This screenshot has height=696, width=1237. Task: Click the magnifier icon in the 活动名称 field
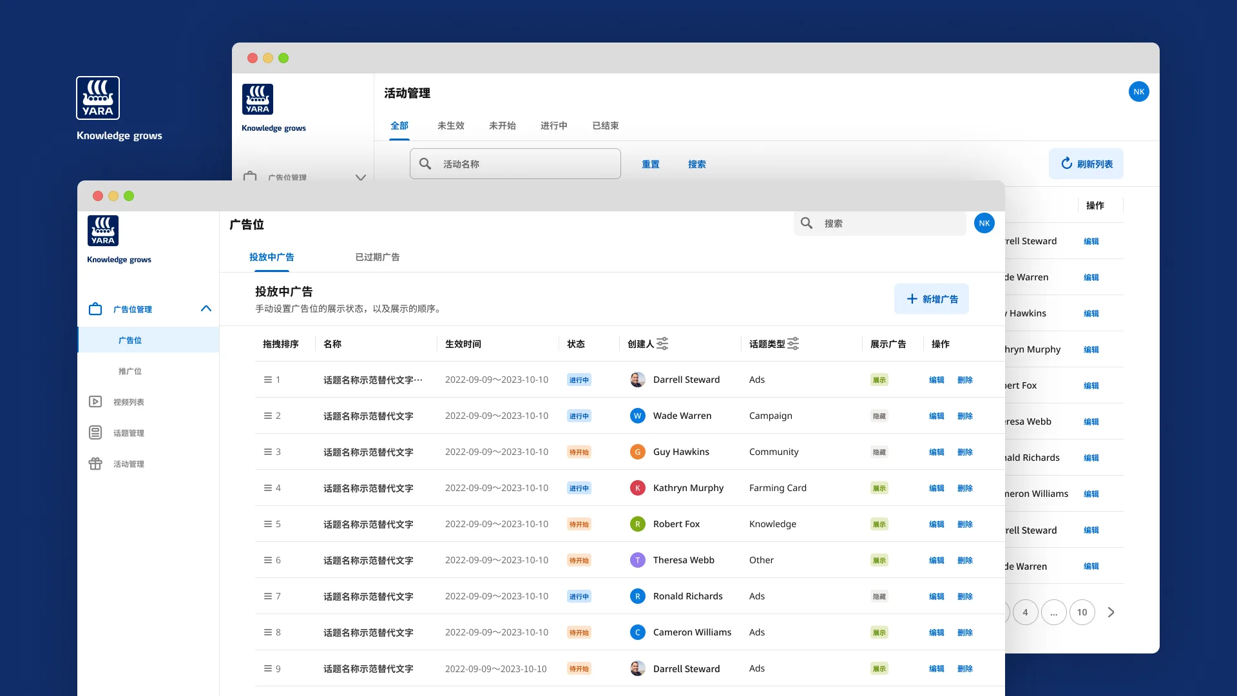click(425, 164)
